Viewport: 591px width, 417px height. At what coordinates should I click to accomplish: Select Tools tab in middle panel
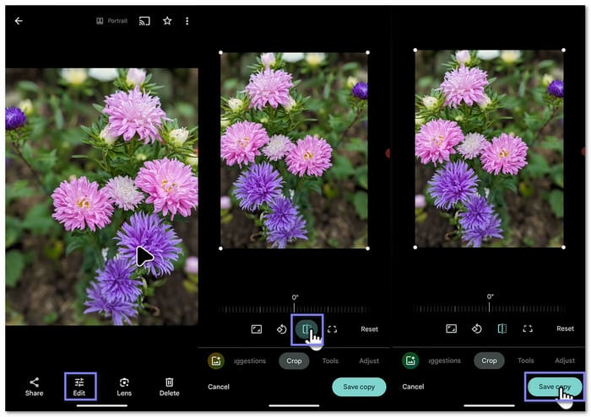tap(330, 361)
